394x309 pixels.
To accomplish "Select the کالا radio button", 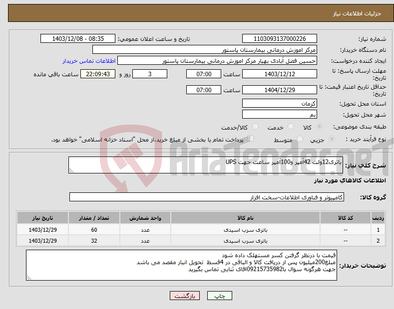I will tap(319, 127).
